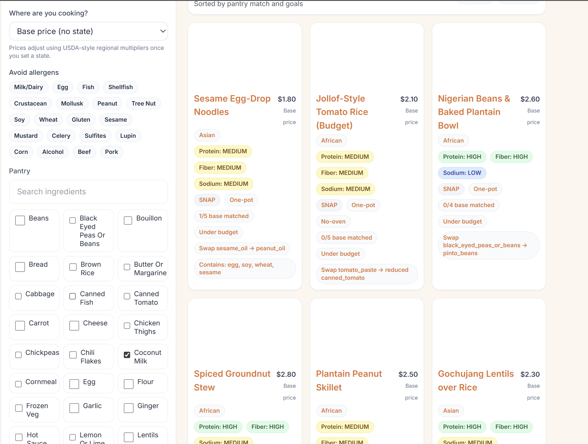Tick the Chicken Thighs checkbox
This screenshot has width=588, height=444.
click(x=127, y=326)
